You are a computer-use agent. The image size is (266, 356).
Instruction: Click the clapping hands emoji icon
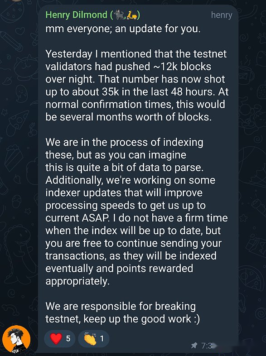click(x=90, y=339)
